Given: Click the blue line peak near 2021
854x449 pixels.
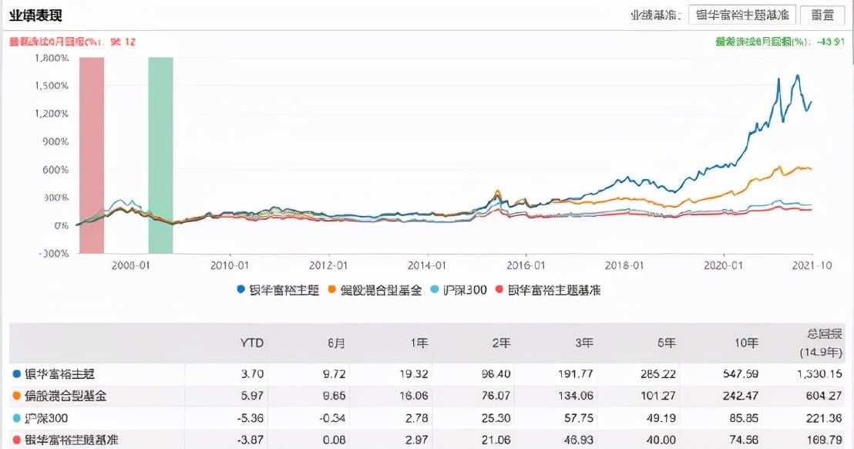Looking at the screenshot, I should coord(798,76).
